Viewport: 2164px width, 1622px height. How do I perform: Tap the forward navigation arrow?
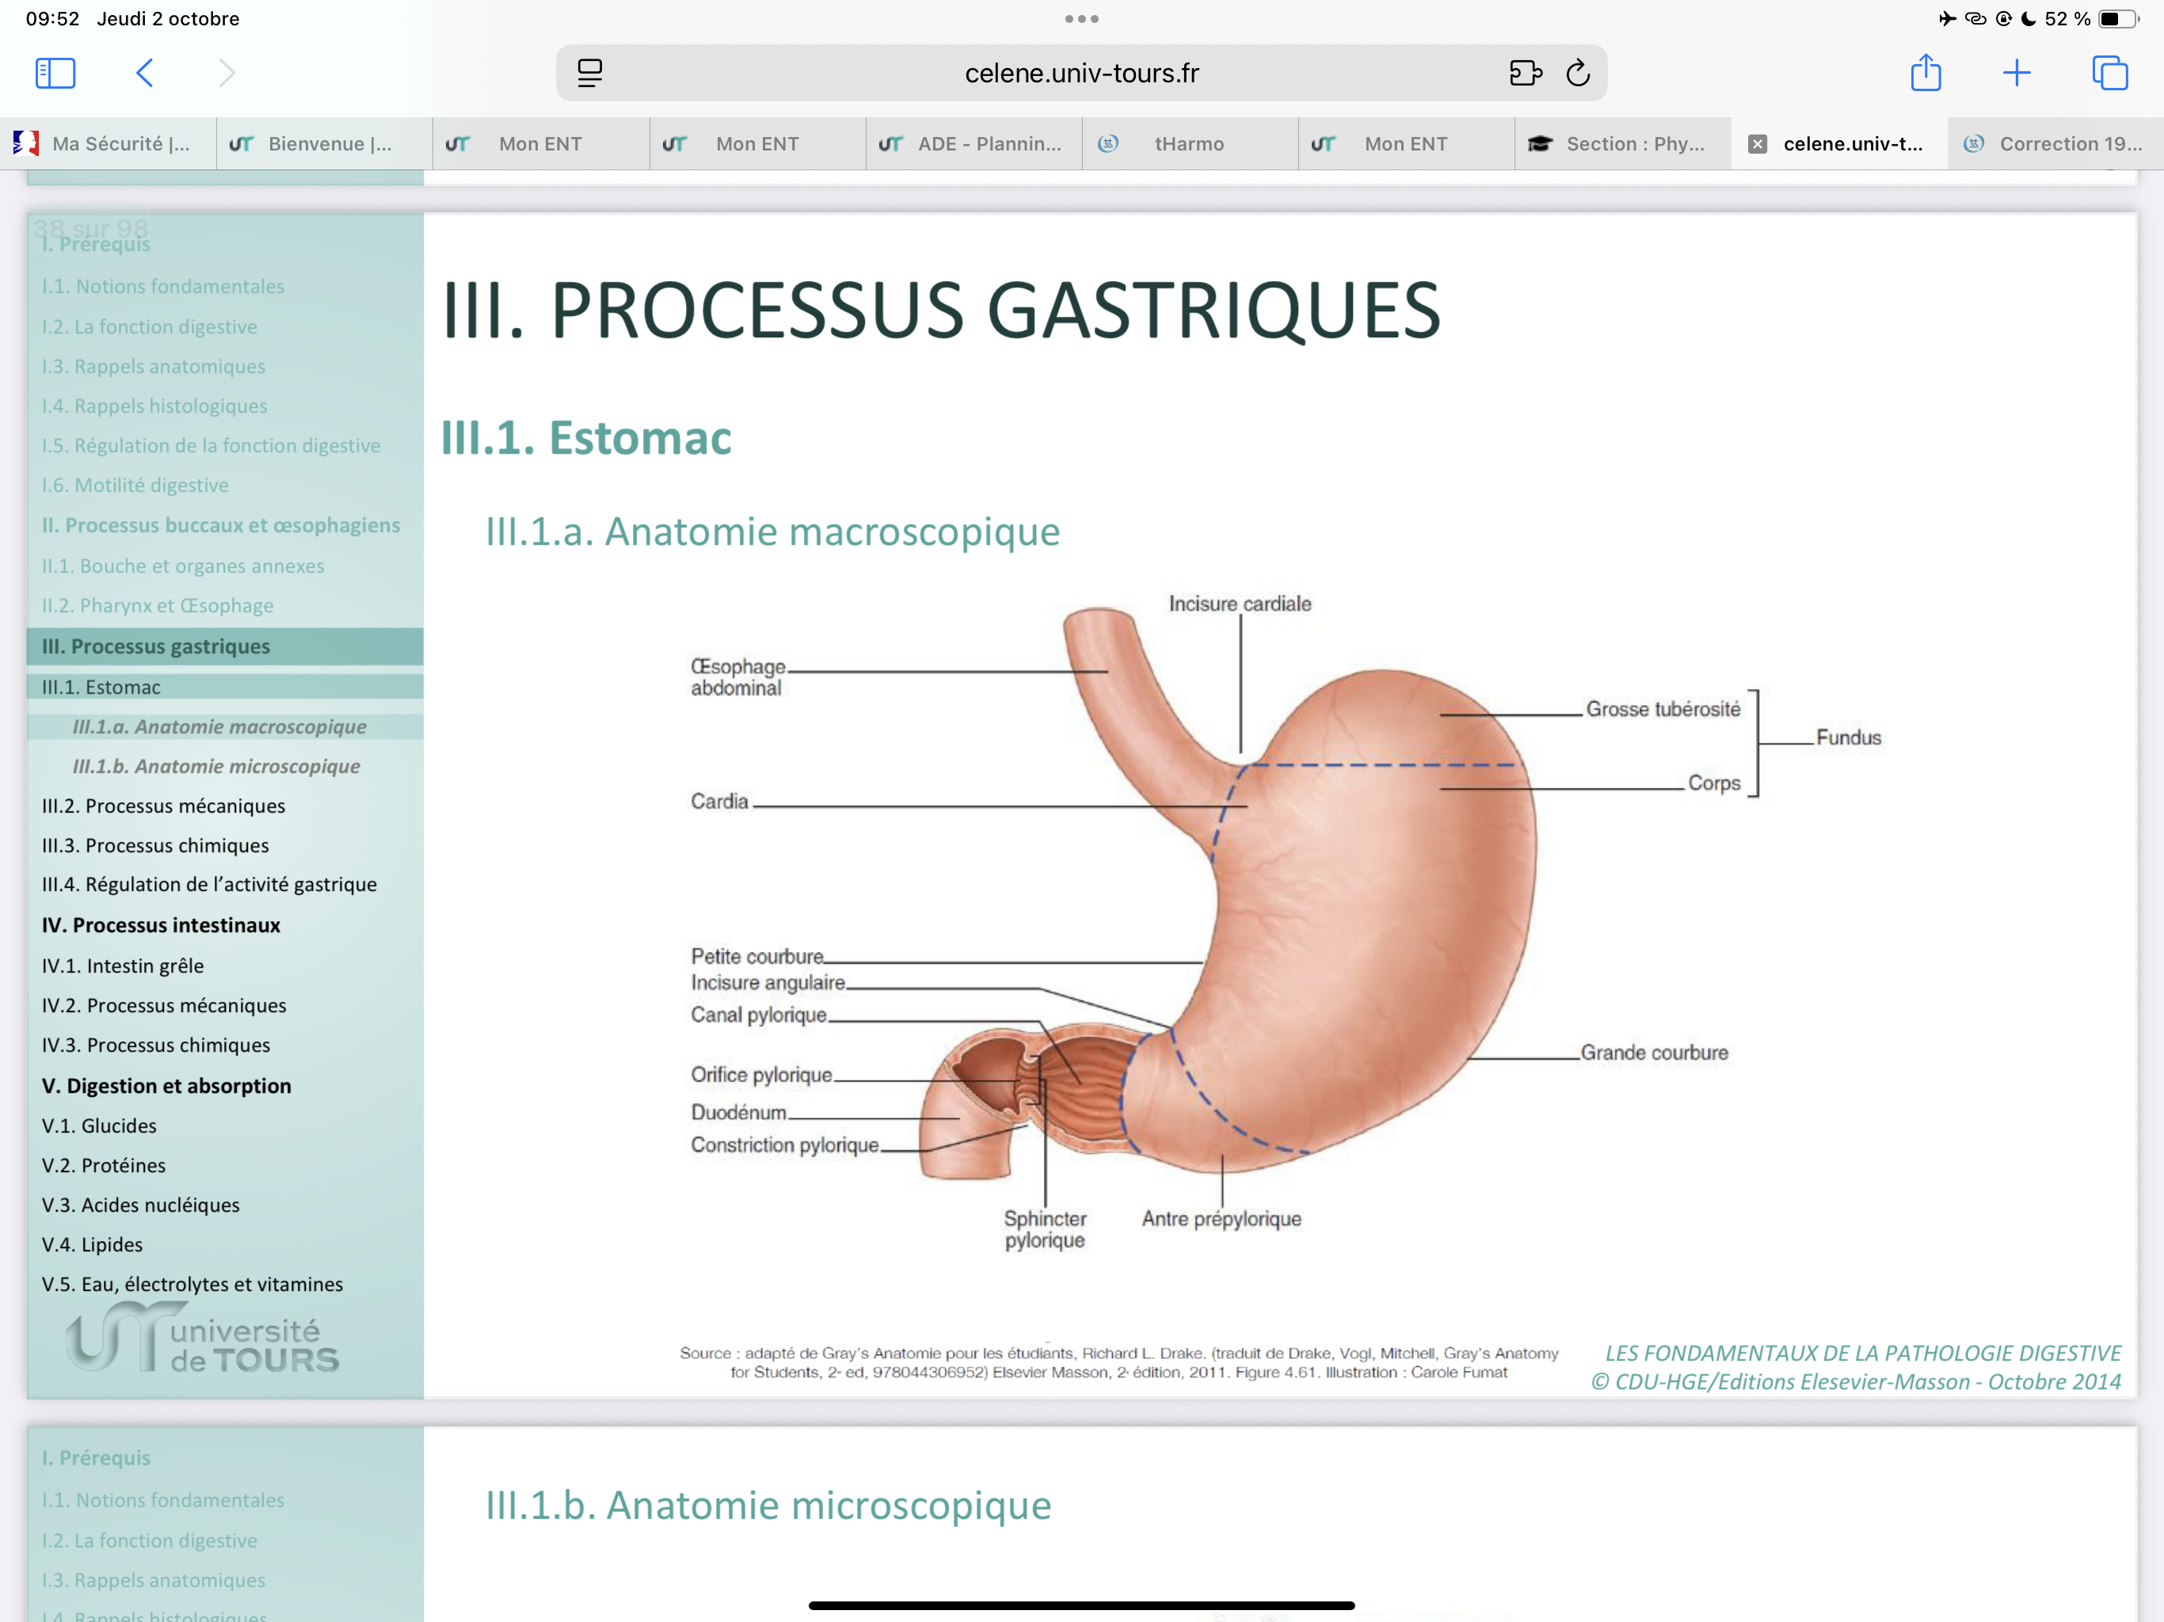226,74
